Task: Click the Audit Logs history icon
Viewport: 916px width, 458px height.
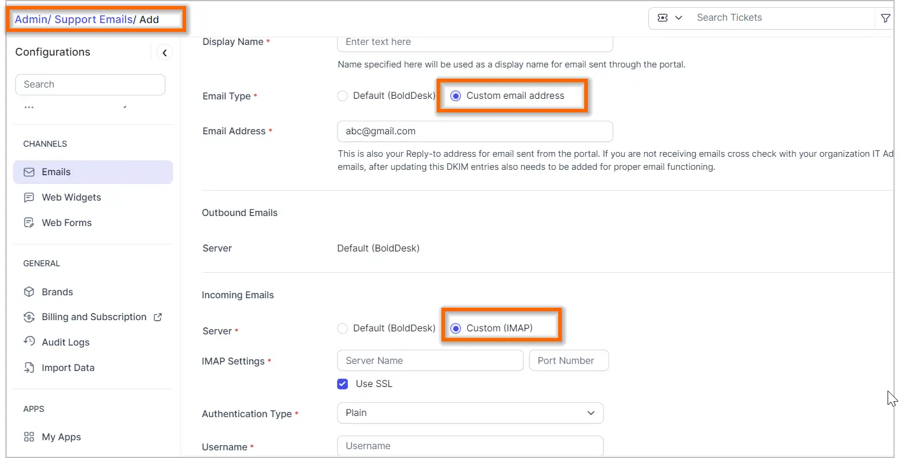Action: point(28,342)
